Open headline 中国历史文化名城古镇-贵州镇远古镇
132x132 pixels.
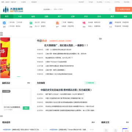coord(66,90)
